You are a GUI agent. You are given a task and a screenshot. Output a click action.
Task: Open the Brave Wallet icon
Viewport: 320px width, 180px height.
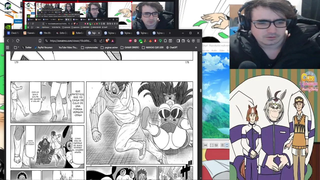coord(183,41)
